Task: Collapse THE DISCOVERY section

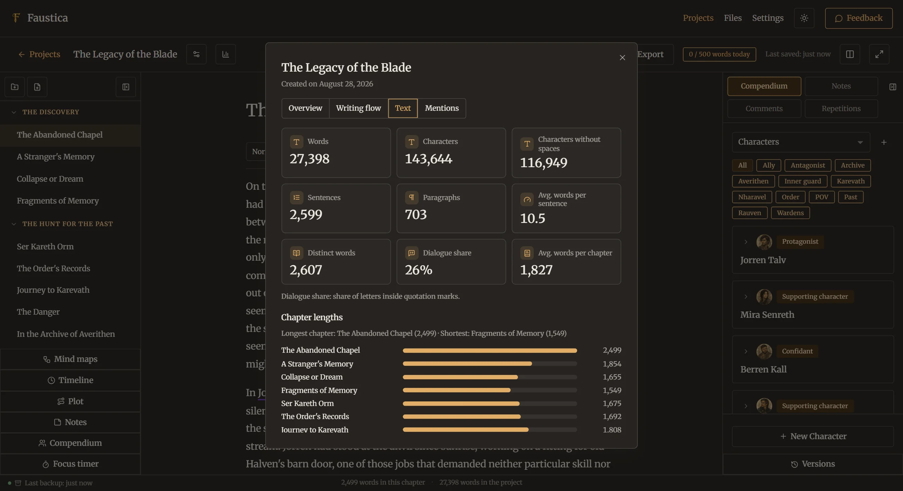Action: click(14, 112)
